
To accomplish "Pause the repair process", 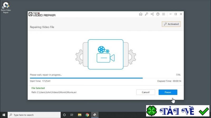I will (168, 92).
